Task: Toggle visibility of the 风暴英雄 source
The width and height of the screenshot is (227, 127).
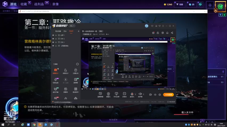Action: pyautogui.click(x=53, y=46)
